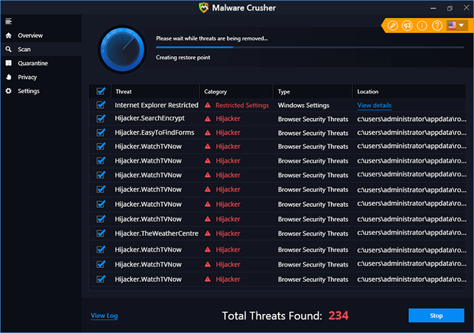474x333 pixels.
Task: Sort by Type column header
Action: pyautogui.click(x=313, y=91)
